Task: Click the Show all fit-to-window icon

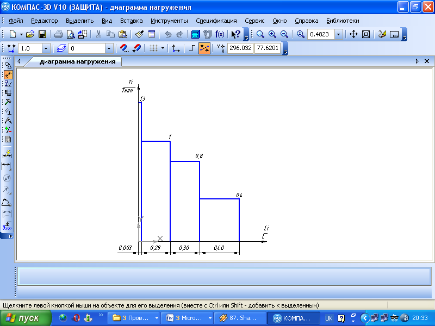Action: tap(366, 34)
